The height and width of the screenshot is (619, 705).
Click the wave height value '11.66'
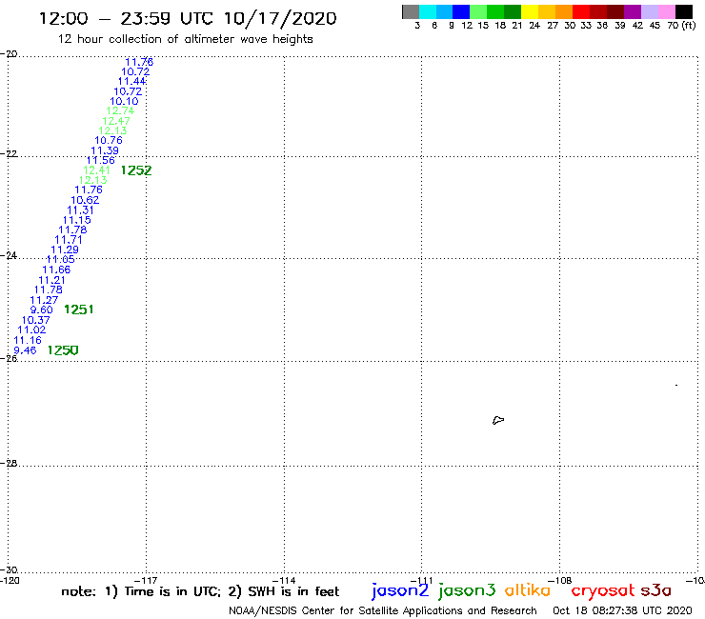tap(56, 270)
